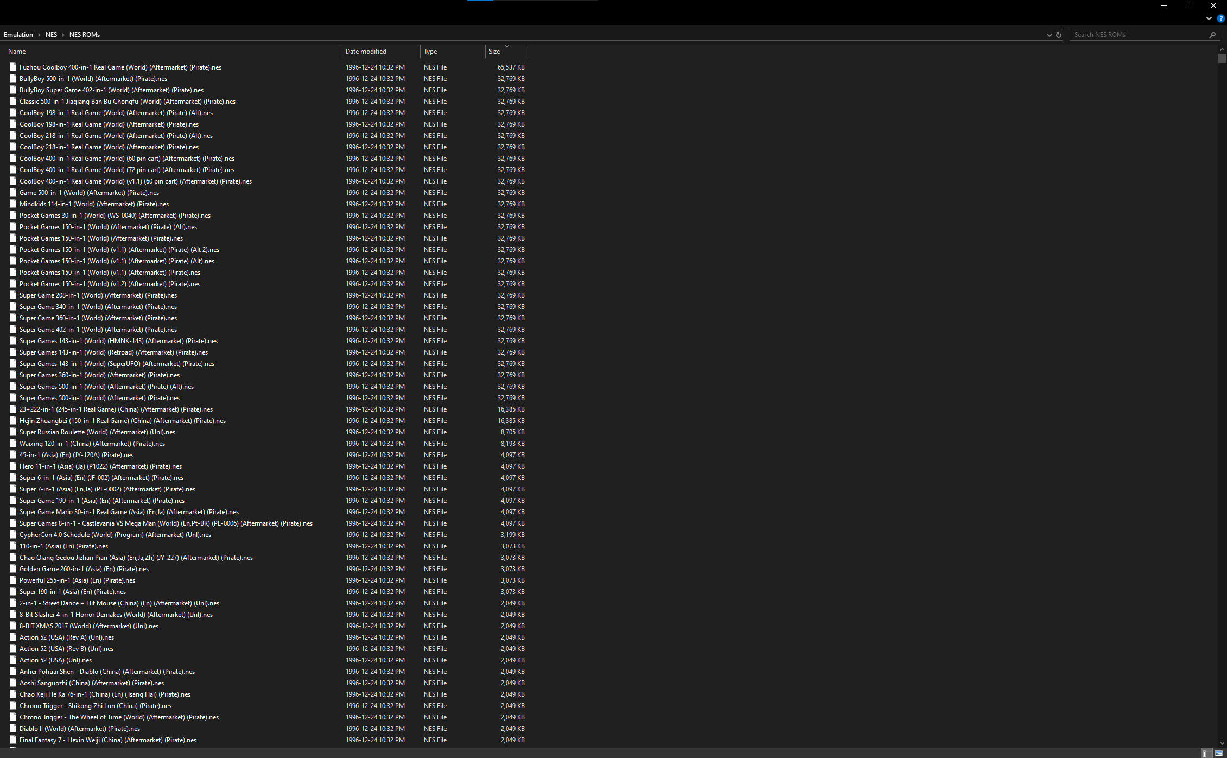Select Action 52 (USA) (Rev B) file name
The width and height of the screenshot is (1227, 758).
point(67,649)
